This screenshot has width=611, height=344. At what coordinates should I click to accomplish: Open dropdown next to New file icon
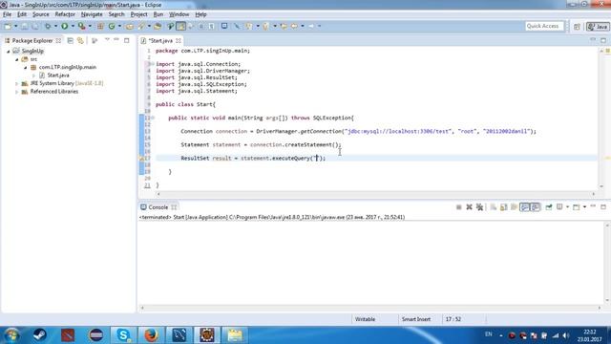16,26
